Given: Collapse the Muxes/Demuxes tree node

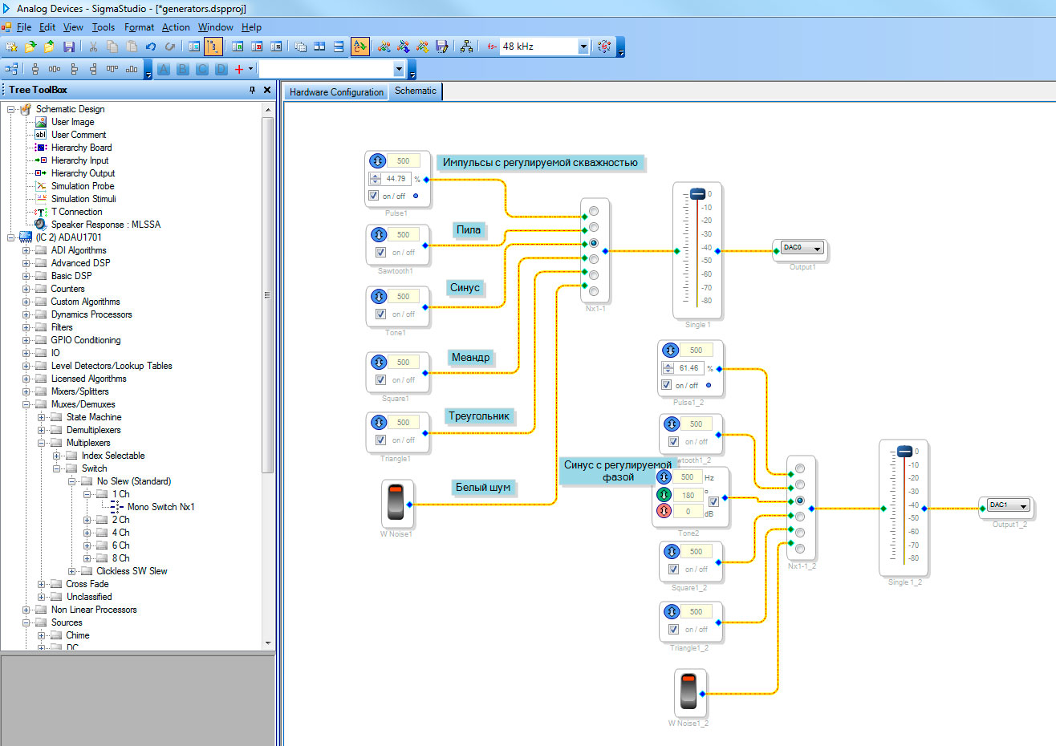Looking at the screenshot, I should [26, 404].
